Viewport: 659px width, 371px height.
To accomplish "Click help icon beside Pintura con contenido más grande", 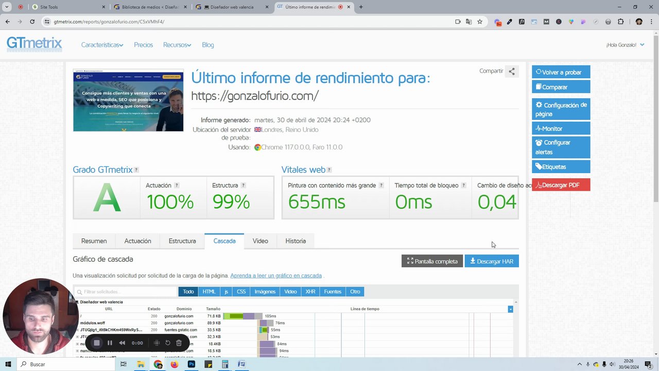I will 381,185.
